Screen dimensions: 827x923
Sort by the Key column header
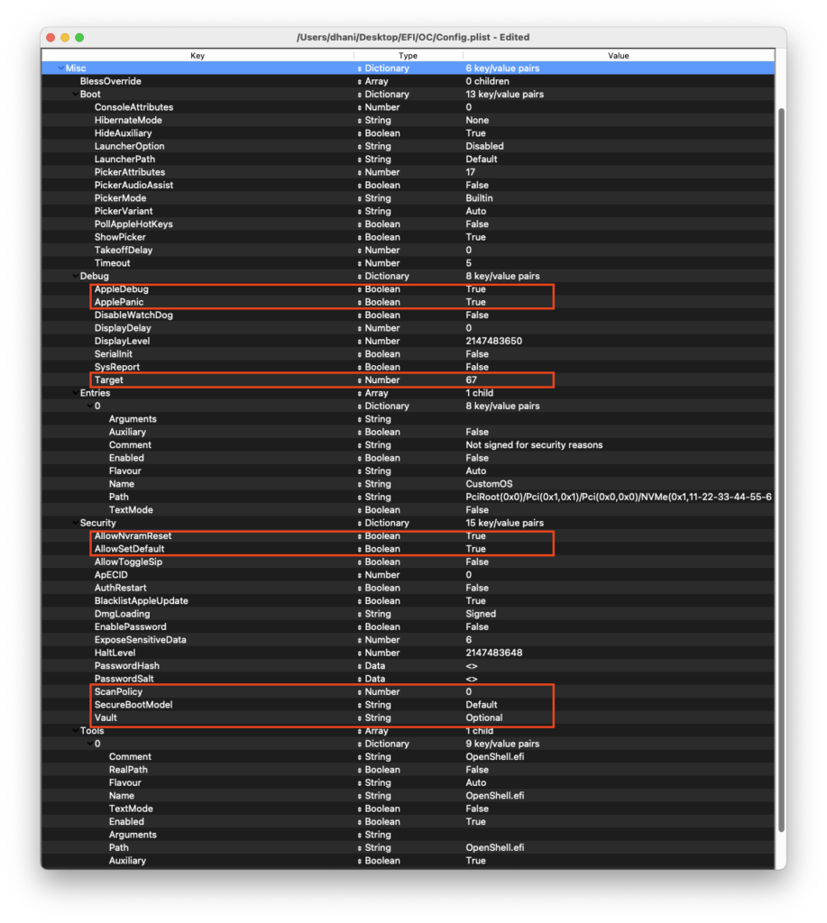[x=198, y=55]
